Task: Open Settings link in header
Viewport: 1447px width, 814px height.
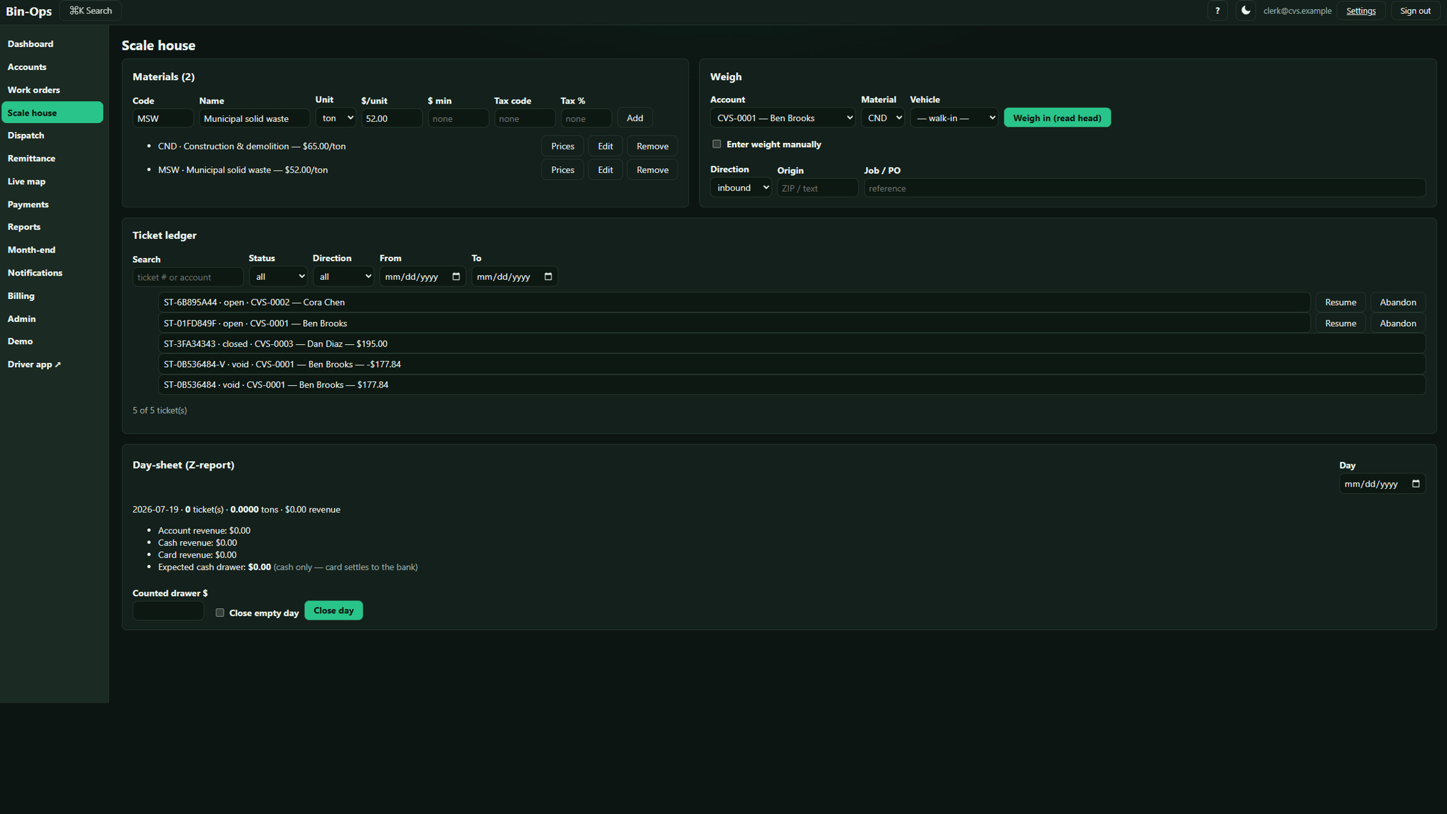Action: point(1361,11)
